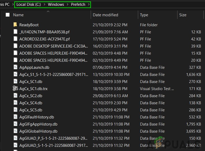Click the _IU14D2N.TMP prefetch file icon

tap(15, 32)
